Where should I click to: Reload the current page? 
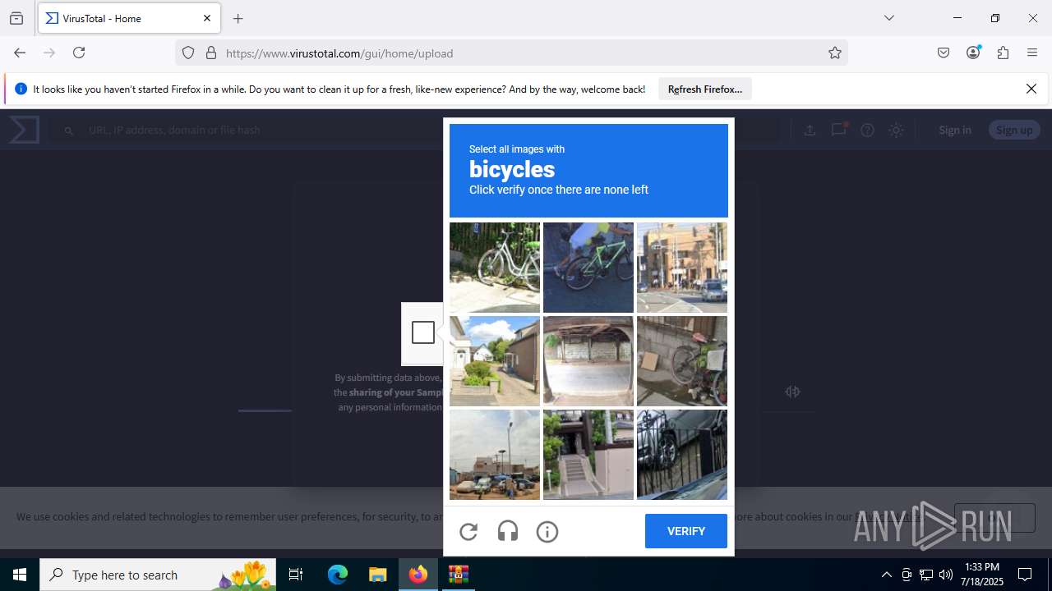(x=79, y=53)
